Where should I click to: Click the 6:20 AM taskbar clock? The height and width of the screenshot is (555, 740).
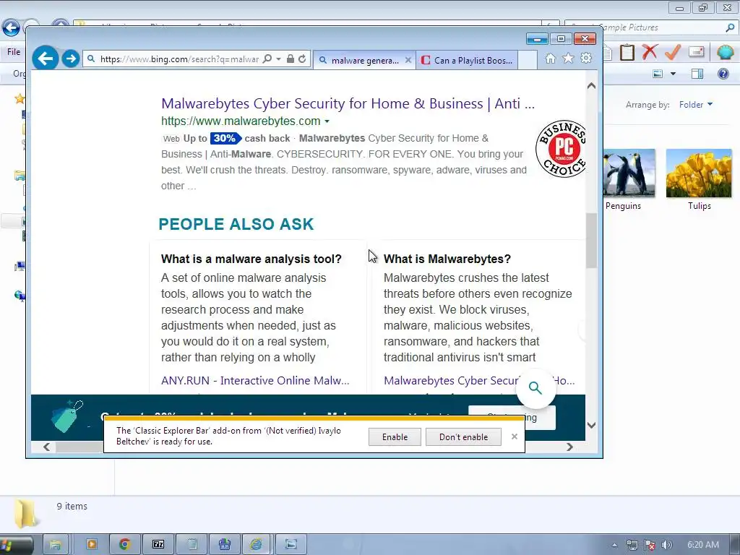703,545
